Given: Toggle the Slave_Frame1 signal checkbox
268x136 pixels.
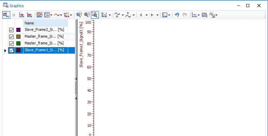Looking at the screenshot, I should tap(11, 50).
